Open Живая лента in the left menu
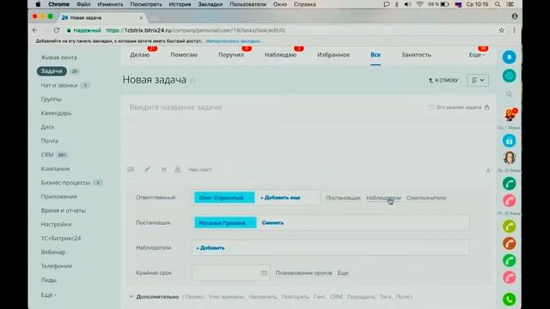550x309 pixels. [x=58, y=58]
